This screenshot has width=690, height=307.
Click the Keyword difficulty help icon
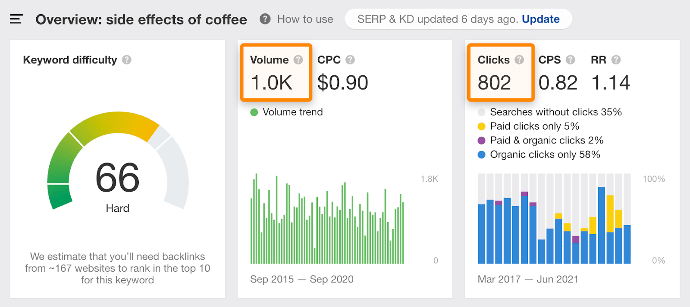point(126,60)
